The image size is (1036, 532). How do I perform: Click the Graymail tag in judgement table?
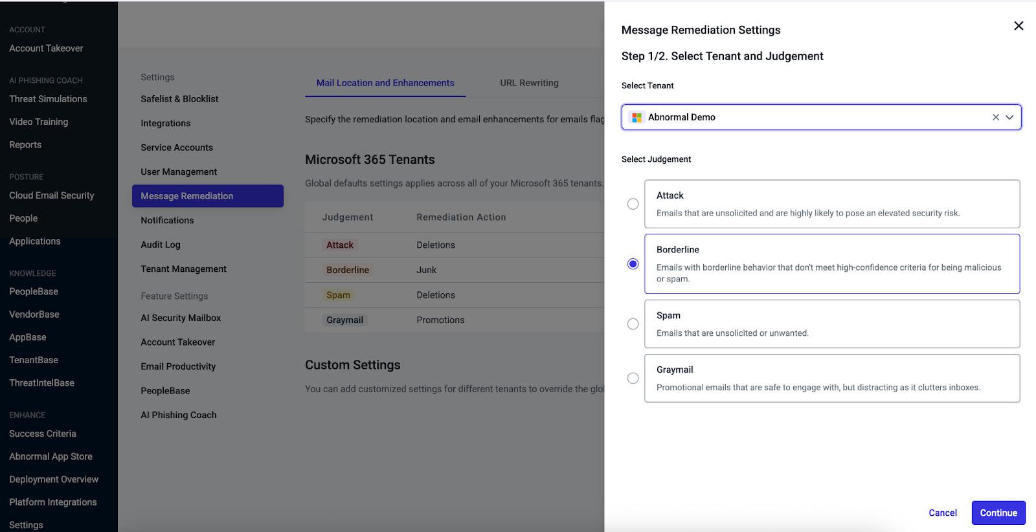click(344, 320)
